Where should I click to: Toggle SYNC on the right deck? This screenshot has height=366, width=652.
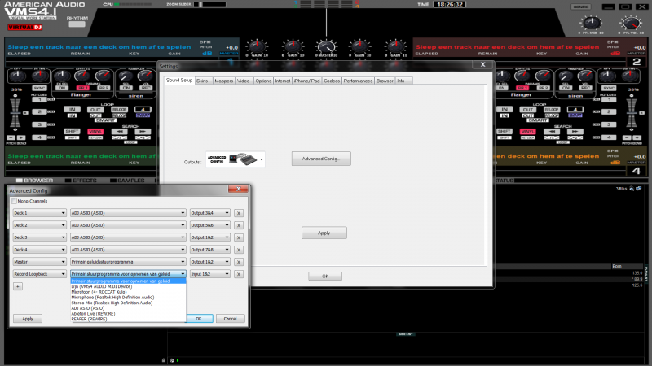tap(608, 88)
